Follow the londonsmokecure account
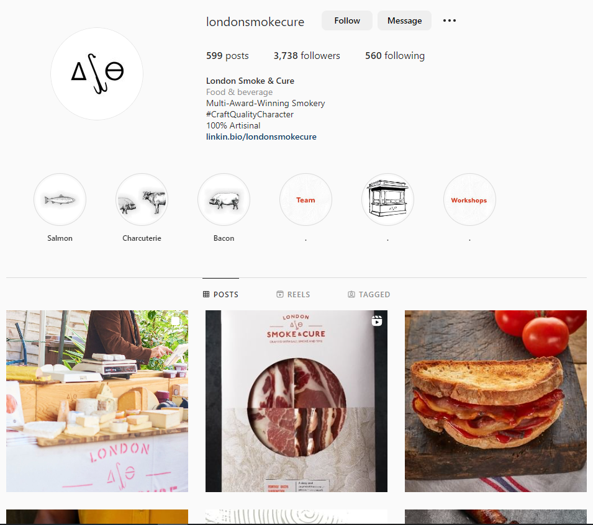The width and height of the screenshot is (593, 525). (x=347, y=20)
